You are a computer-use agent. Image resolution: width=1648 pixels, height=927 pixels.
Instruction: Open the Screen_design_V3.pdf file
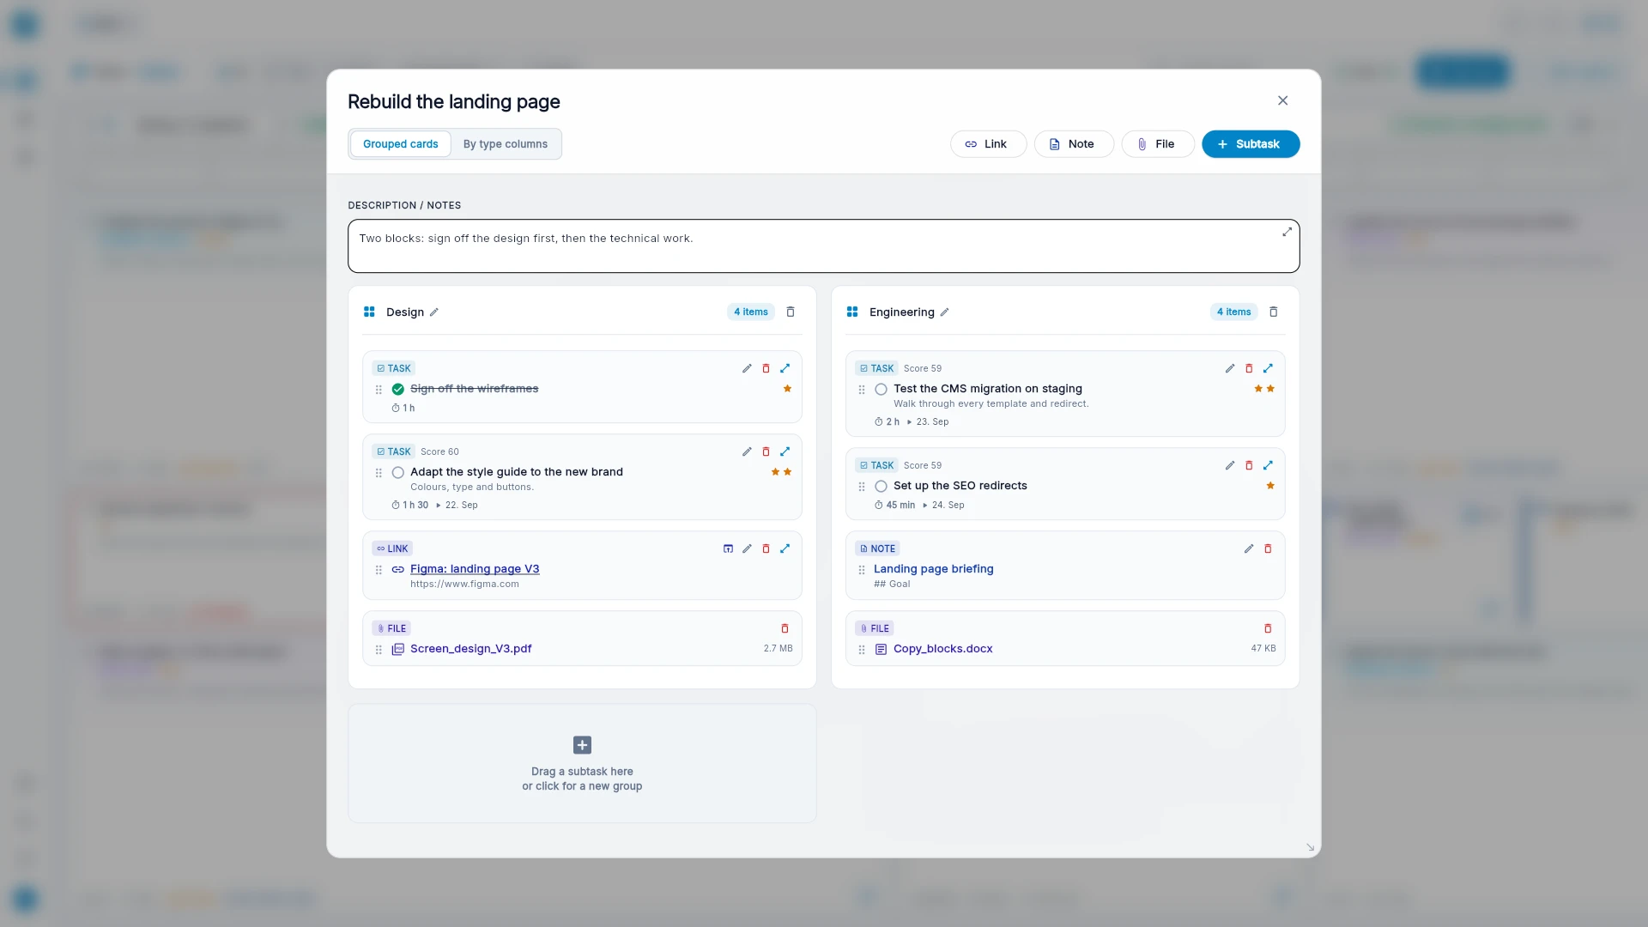coord(470,649)
